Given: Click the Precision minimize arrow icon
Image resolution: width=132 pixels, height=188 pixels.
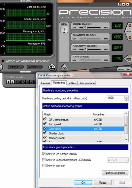Looking at the screenshot, I should tap(124, 5).
